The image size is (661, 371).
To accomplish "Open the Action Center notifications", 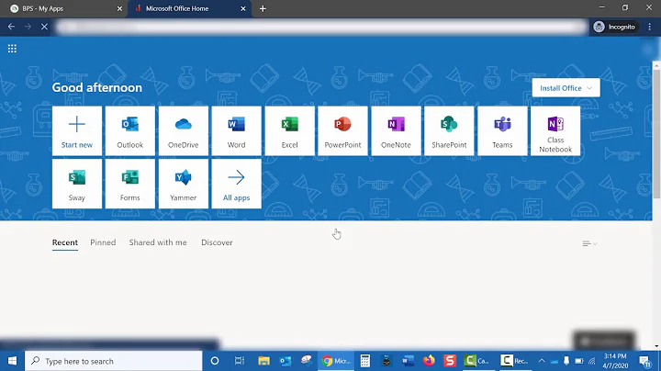I will pyautogui.click(x=644, y=361).
